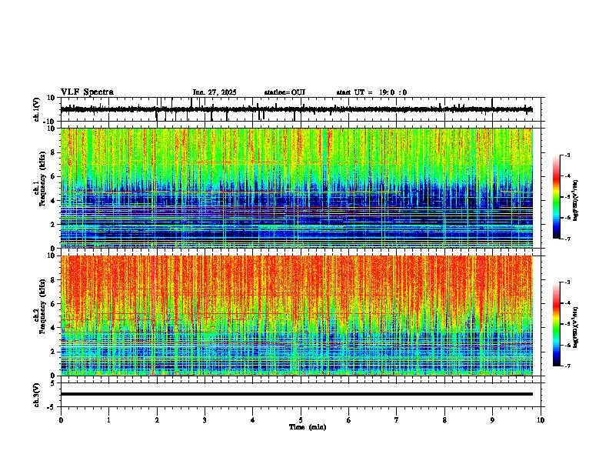Click time axis tick label "8"
The image size is (609, 471).
[x=444, y=420]
